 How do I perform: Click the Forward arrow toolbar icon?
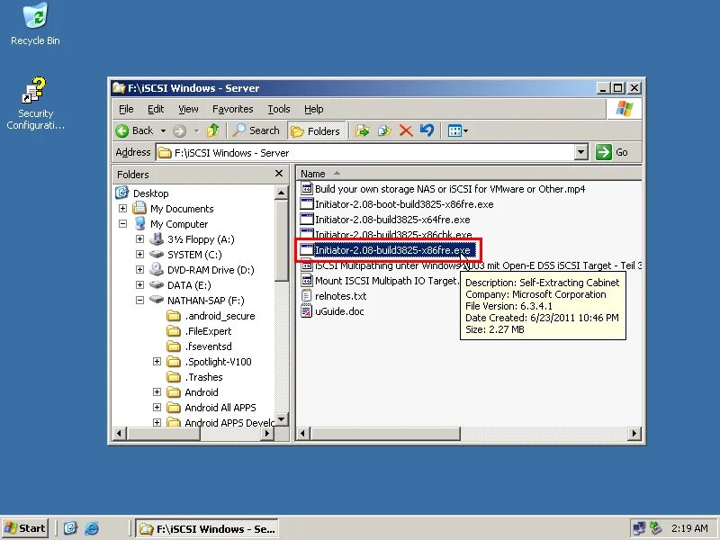[x=179, y=130]
